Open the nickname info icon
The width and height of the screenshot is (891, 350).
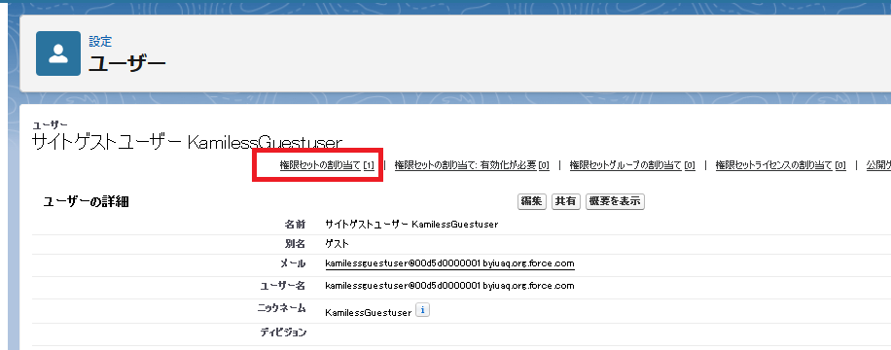(x=423, y=310)
